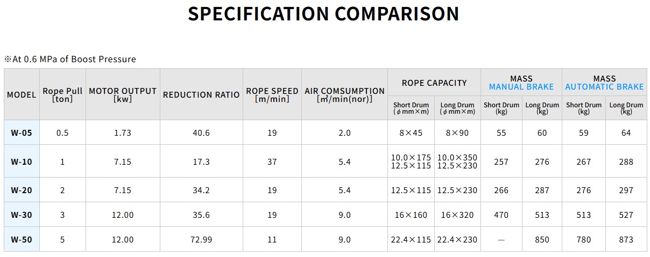
Task: Click the W-05 model cell
Action: click(x=22, y=133)
